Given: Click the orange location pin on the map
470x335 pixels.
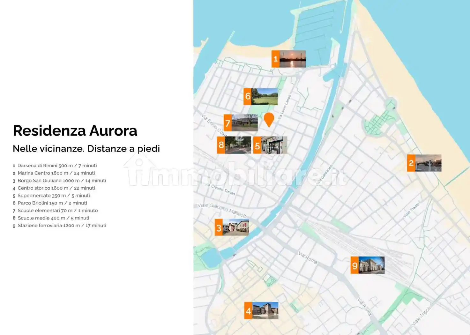Looking at the screenshot, I should click(269, 119).
